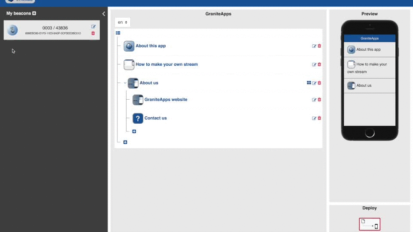
Task: Select How to make your own stream
Action: pos(166,64)
